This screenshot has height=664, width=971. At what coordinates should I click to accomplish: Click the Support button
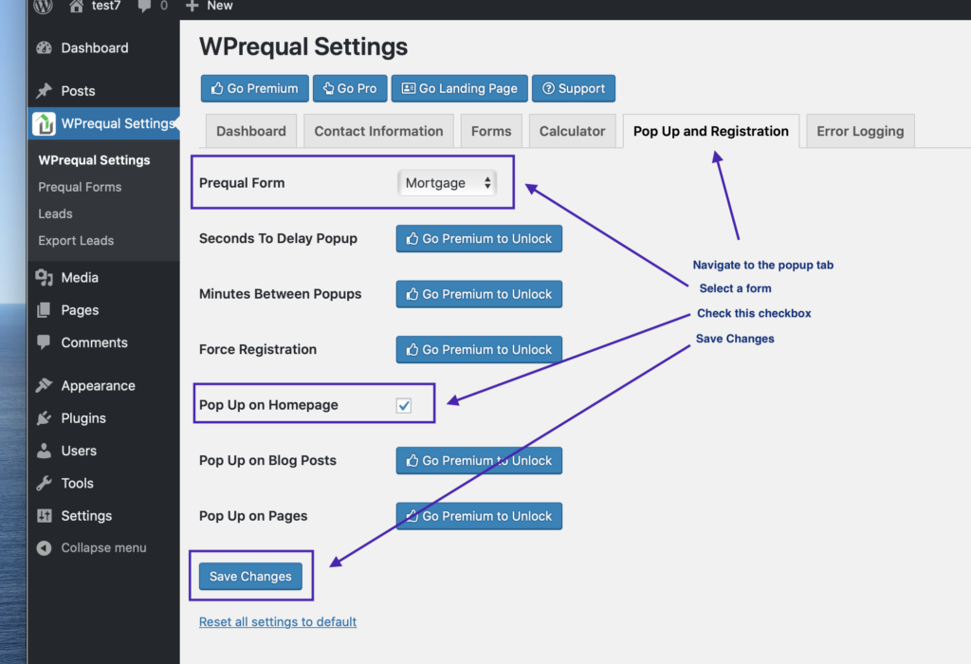(x=574, y=88)
